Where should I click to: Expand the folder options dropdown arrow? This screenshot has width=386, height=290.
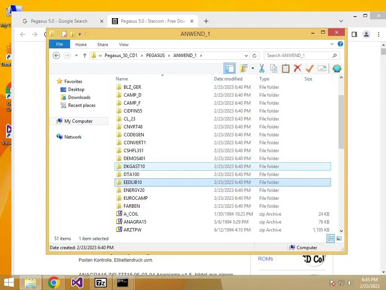253,68
